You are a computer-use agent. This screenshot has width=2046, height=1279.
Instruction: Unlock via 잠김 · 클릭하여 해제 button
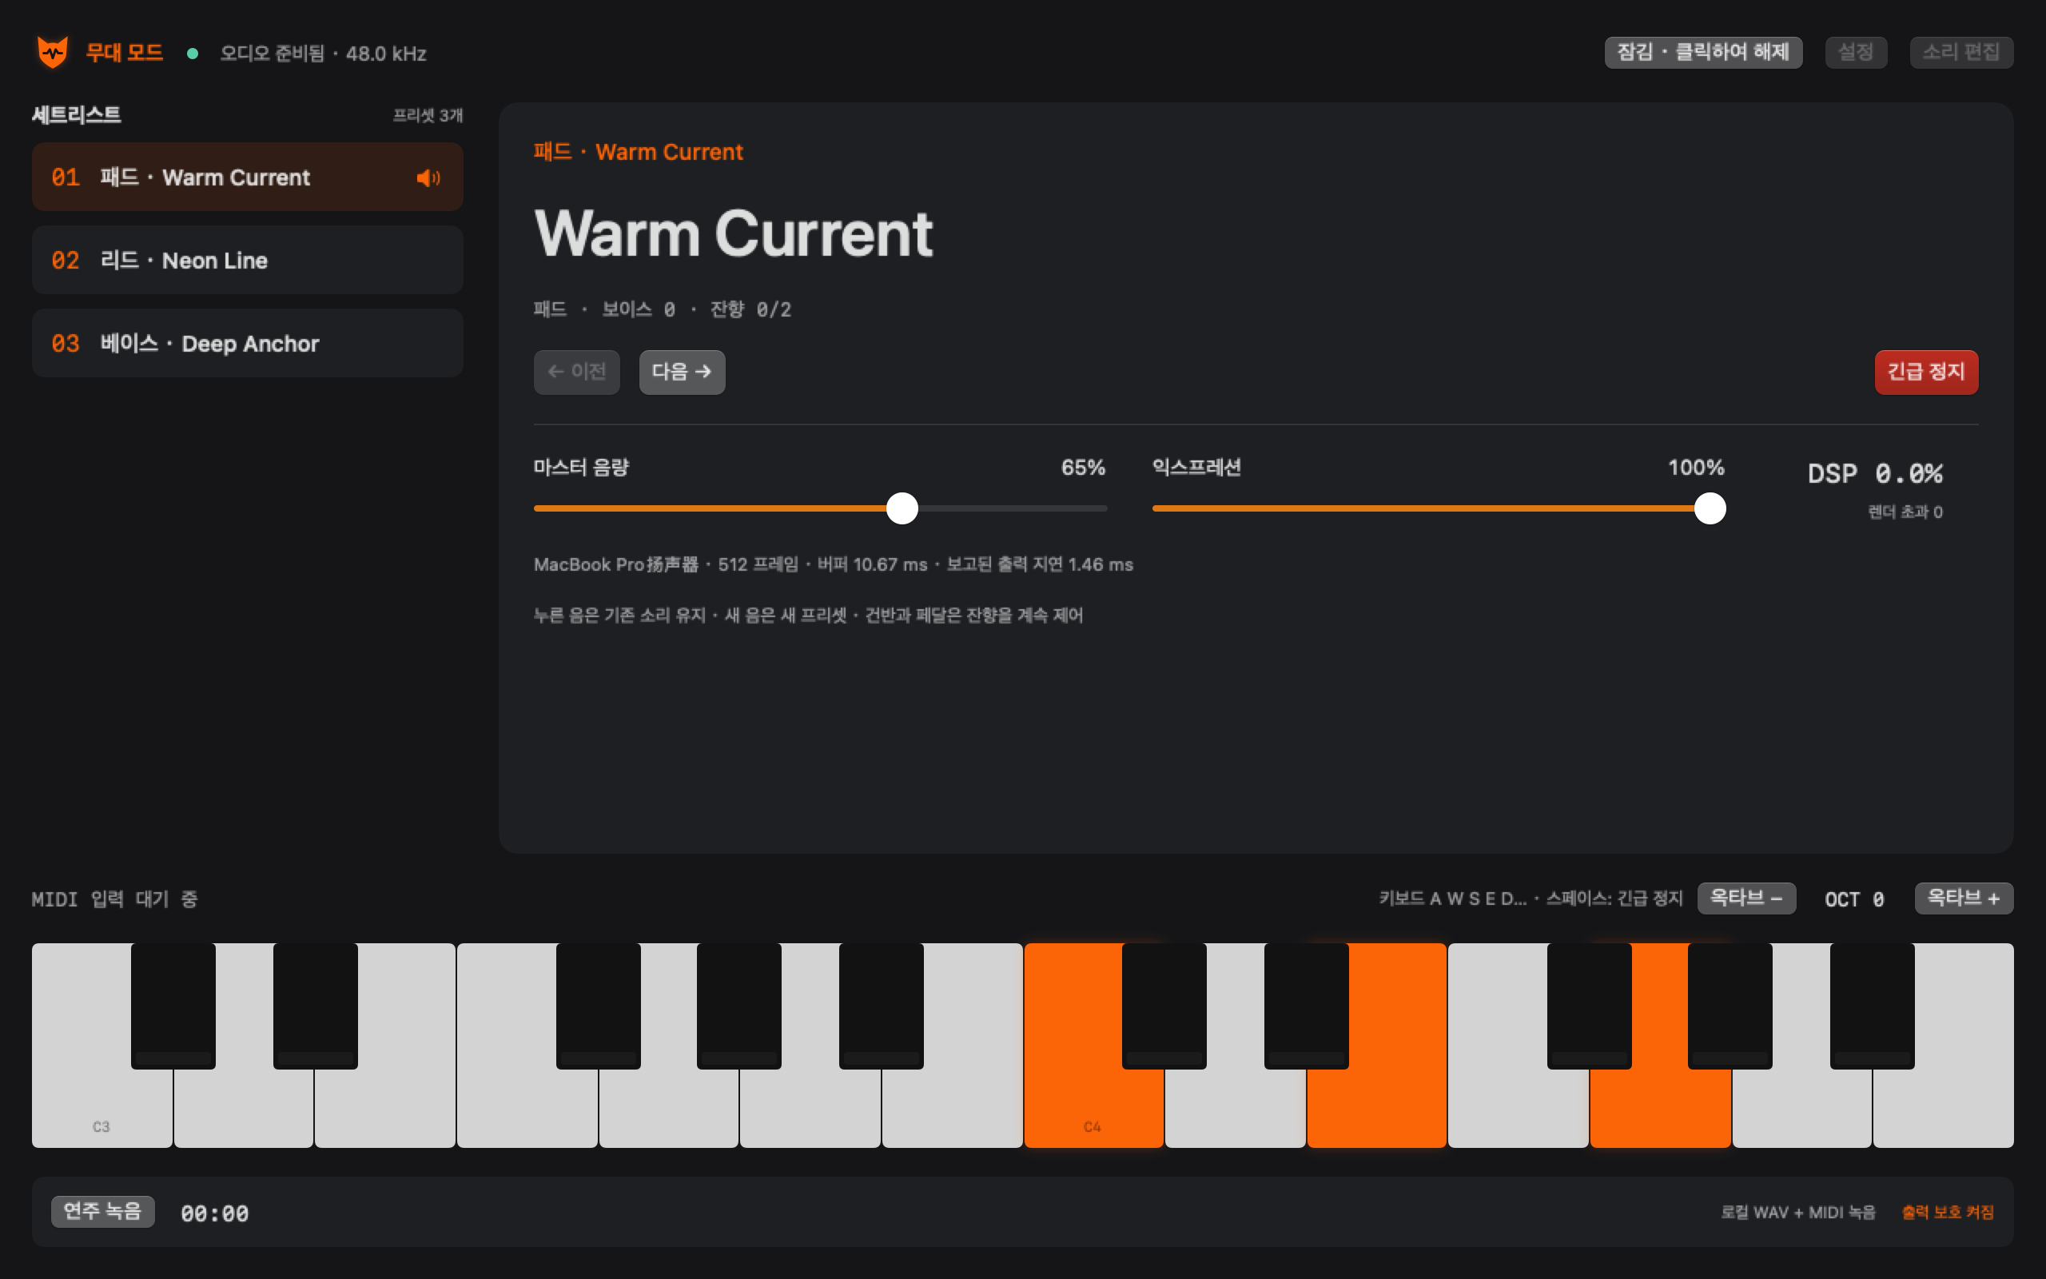point(1703,53)
